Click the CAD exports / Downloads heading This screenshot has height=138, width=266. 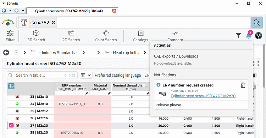coord(176,56)
